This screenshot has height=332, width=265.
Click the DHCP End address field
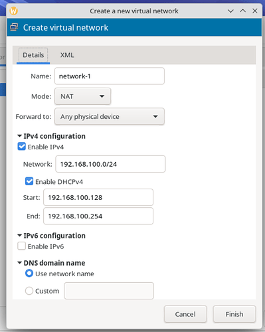point(98,216)
